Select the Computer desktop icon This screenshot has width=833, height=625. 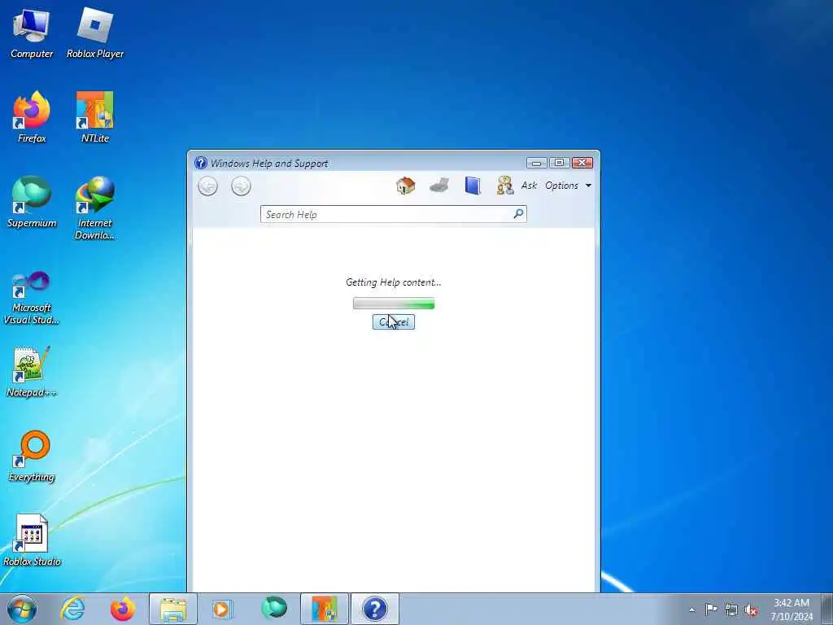[x=32, y=34]
